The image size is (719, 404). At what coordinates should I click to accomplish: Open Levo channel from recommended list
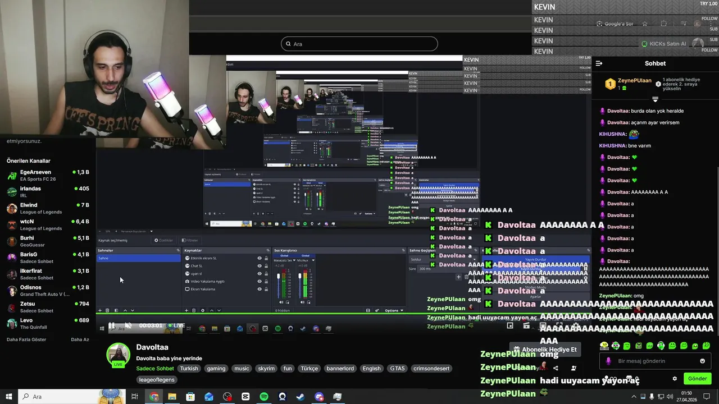point(48,323)
